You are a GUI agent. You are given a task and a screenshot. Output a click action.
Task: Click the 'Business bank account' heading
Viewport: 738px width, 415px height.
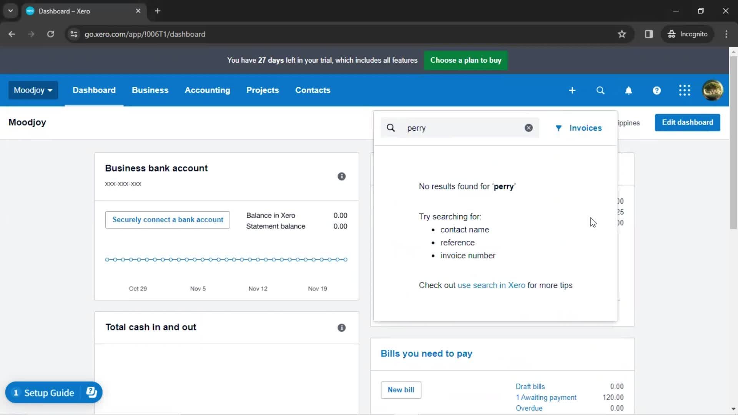[156, 168]
